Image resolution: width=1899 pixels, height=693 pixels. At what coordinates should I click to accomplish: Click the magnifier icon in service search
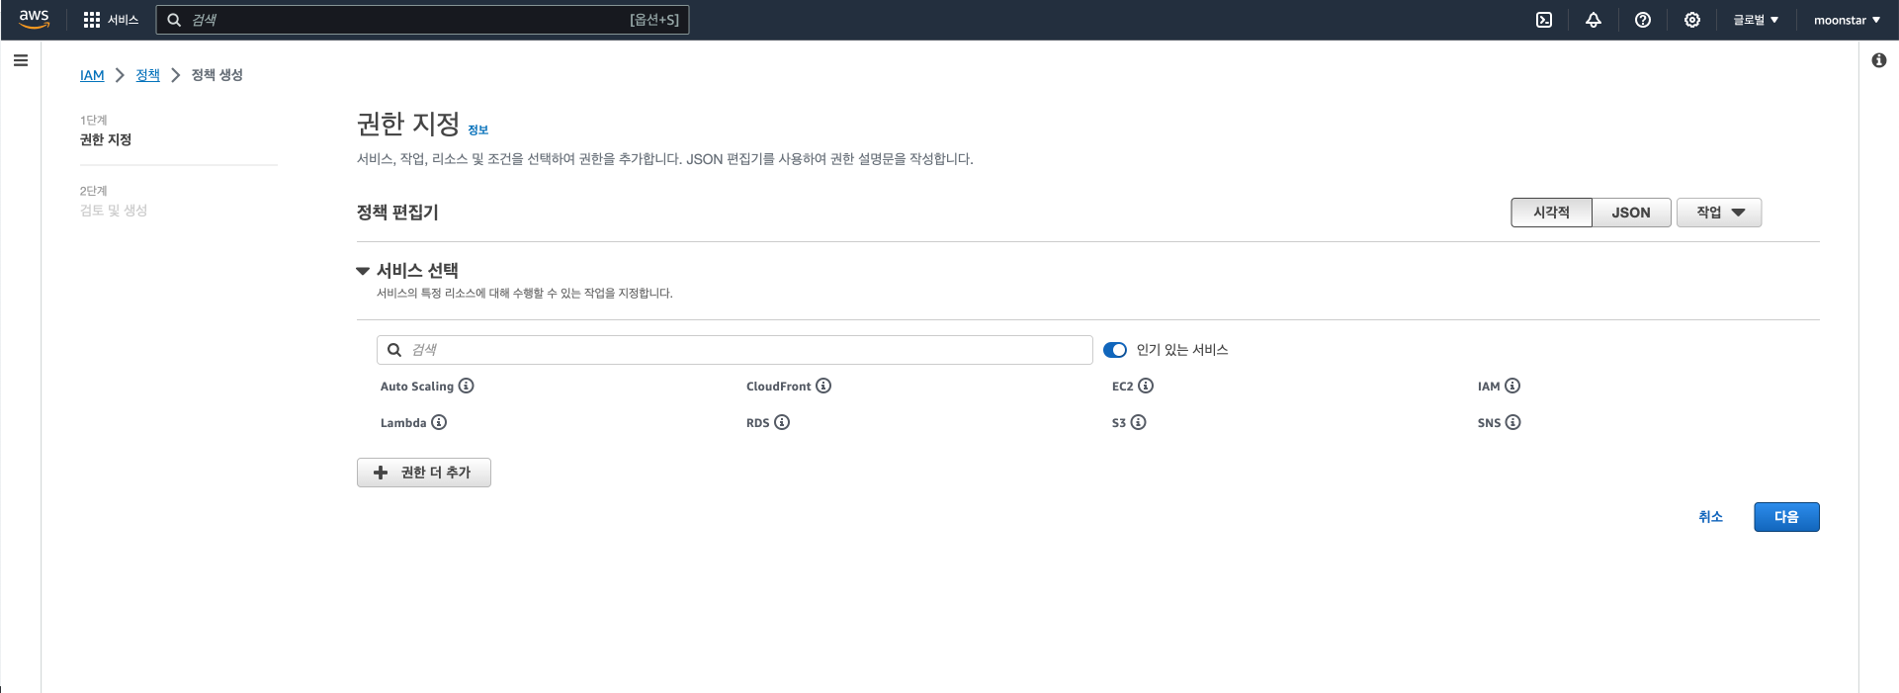(x=394, y=350)
